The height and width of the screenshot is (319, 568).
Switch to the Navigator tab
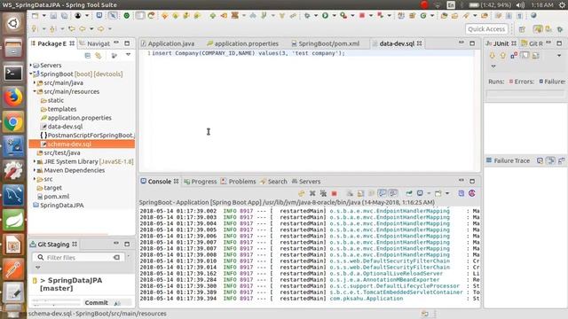[95, 43]
